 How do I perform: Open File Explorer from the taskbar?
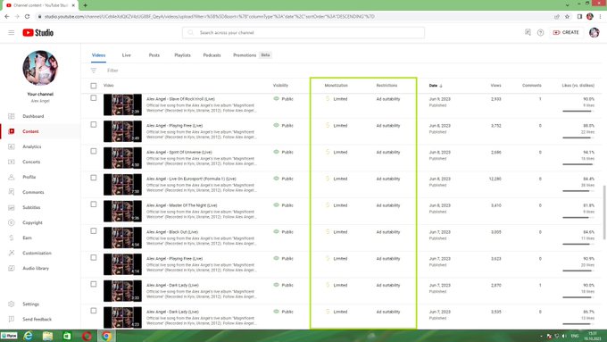47,336
